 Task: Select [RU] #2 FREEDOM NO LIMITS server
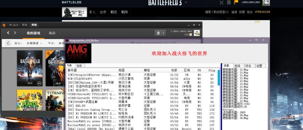coord(142,113)
